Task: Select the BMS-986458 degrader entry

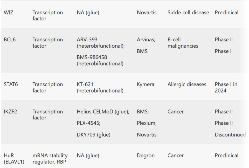Action: pos(100,60)
